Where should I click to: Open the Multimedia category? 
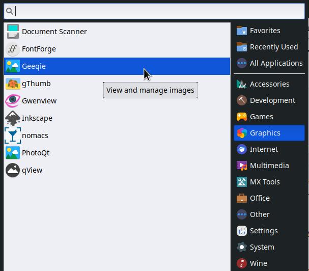pyautogui.click(x=269, y=166)
